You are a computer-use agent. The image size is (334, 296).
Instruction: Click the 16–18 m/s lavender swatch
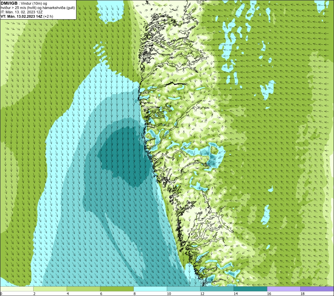click(x=284, y=289)
